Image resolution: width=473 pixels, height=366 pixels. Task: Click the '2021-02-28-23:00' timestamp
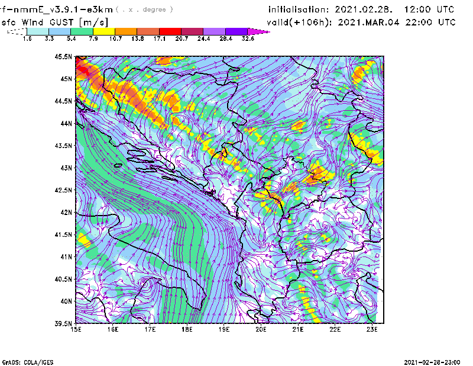tap(432, 362)
